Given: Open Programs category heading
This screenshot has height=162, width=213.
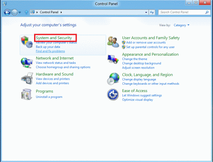Looking at the screenshot, I should [45, 91].
